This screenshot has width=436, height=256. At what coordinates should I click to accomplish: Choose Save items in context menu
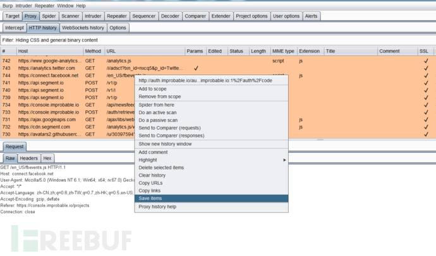[211, 199]
